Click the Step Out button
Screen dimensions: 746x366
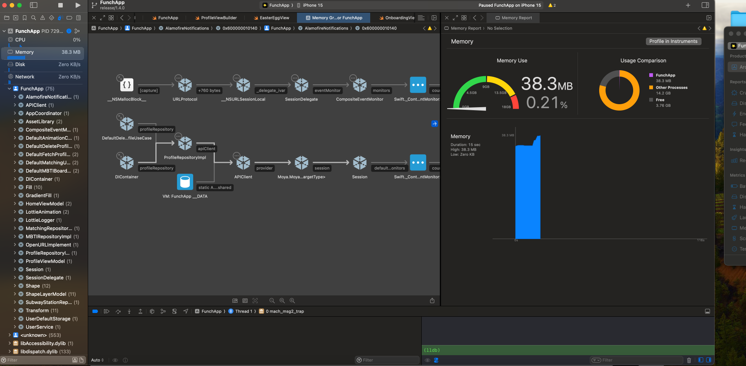140,311
